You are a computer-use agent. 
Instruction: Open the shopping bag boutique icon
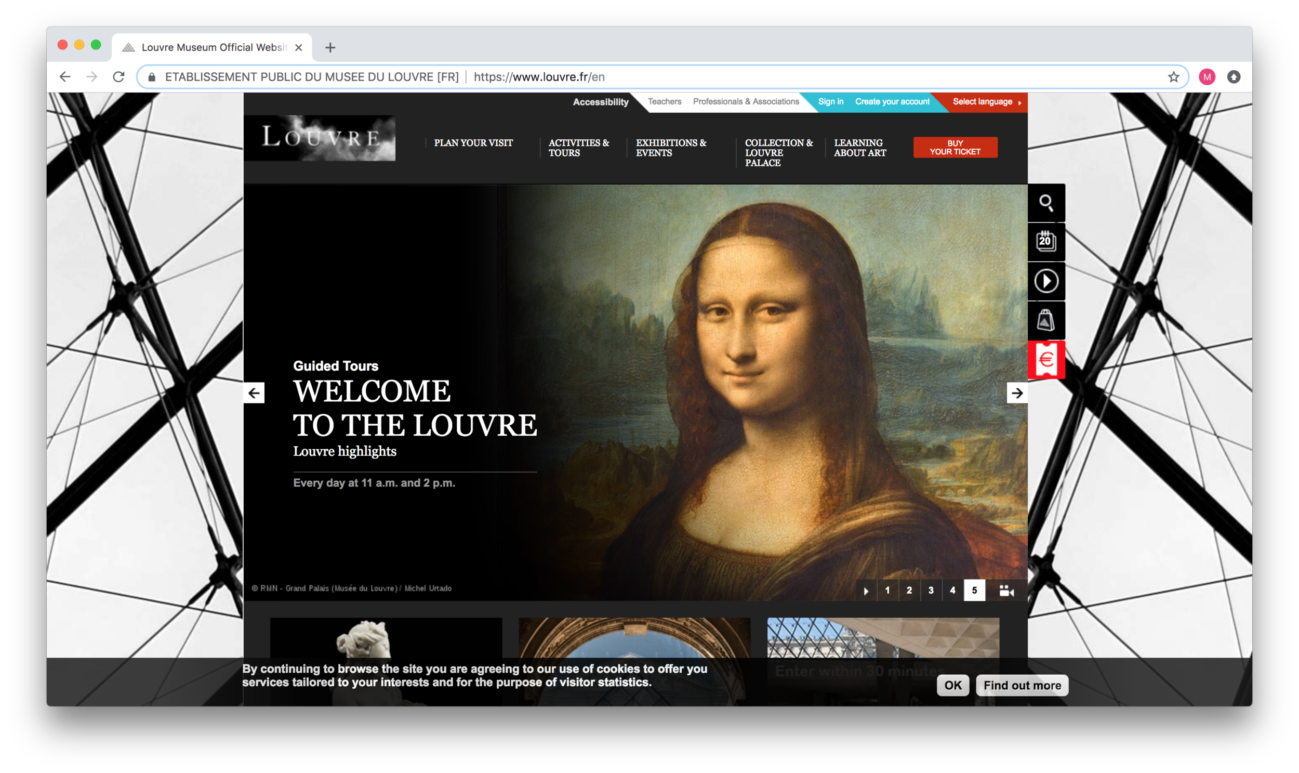click(1046, 320)
